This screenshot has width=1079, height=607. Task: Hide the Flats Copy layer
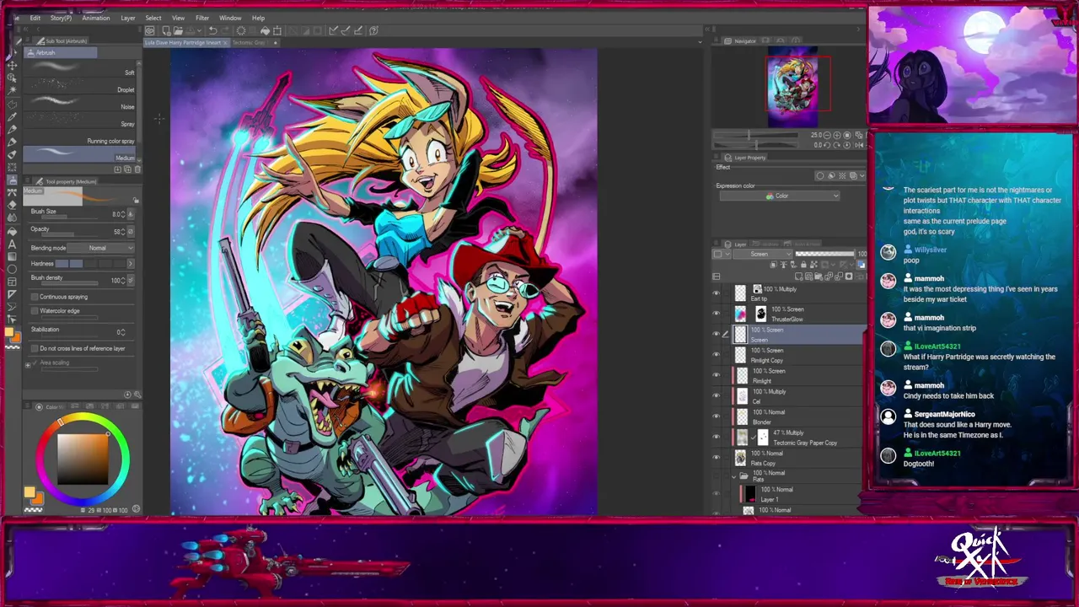717,458
